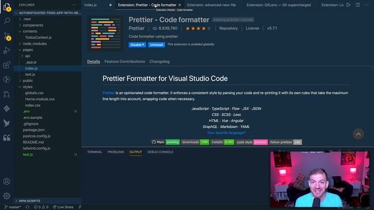Start Live Share from status bar

[63, 207]
